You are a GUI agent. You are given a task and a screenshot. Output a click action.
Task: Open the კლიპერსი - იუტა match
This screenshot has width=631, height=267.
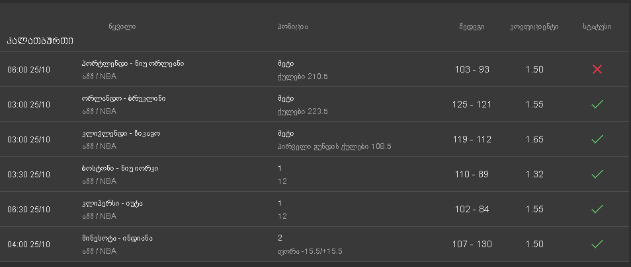(112, 204)
